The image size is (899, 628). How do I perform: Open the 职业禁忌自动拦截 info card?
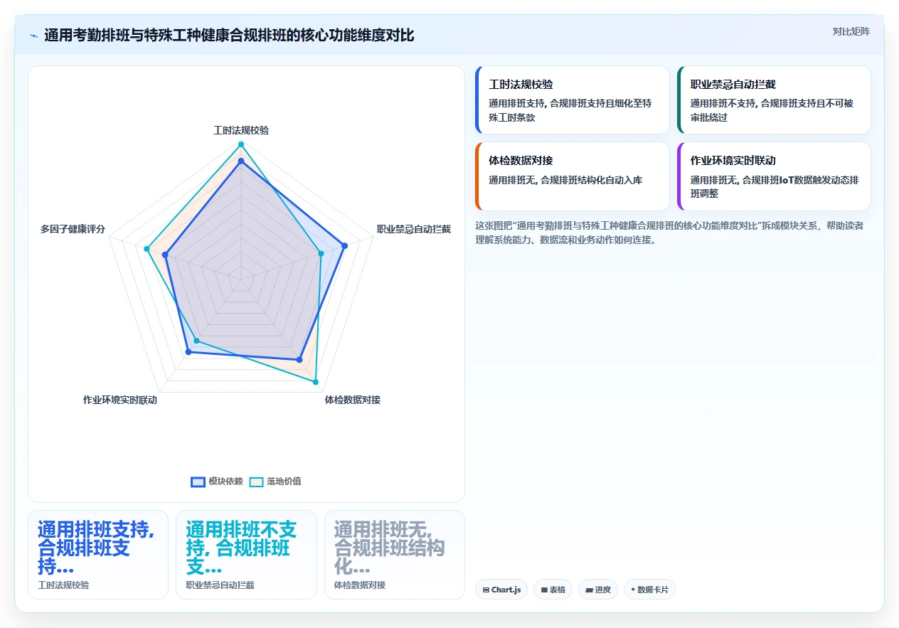(774, 100)
